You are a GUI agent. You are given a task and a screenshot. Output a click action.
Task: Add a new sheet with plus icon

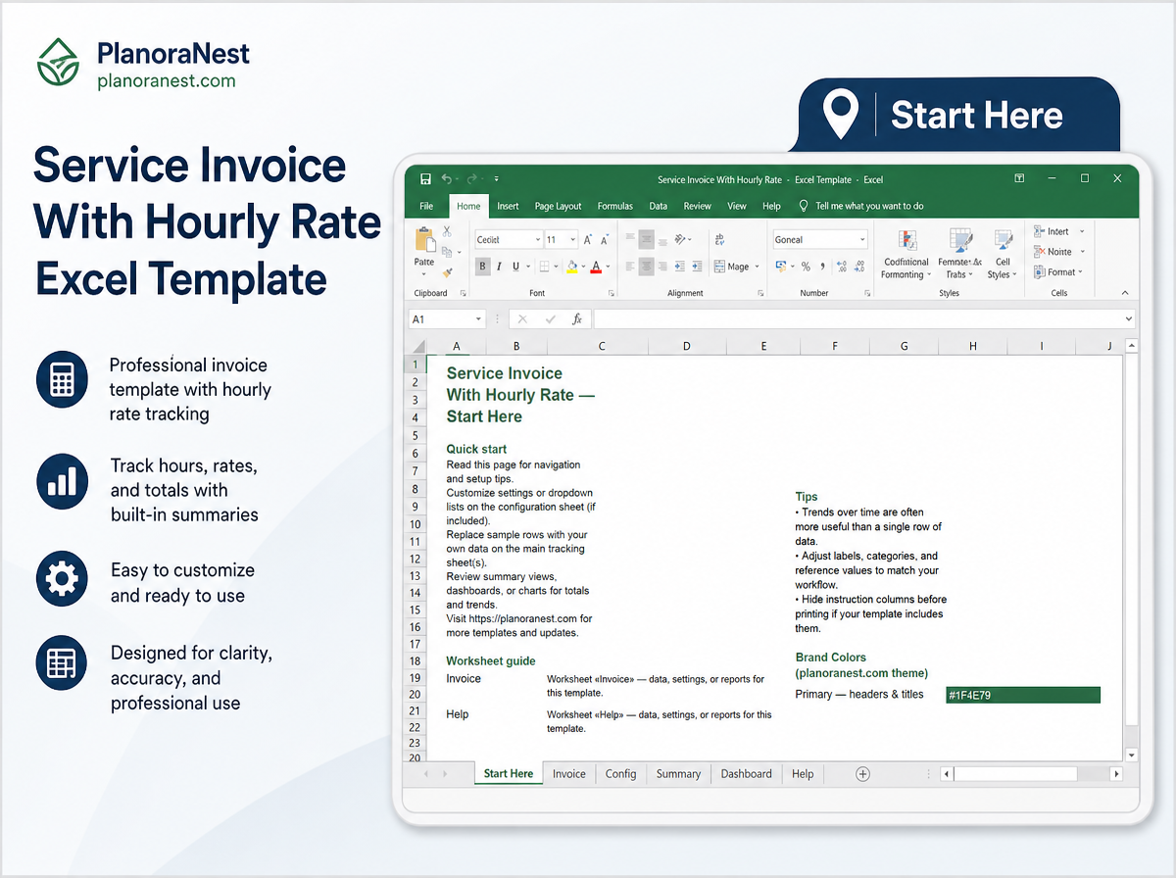(863, 774)
